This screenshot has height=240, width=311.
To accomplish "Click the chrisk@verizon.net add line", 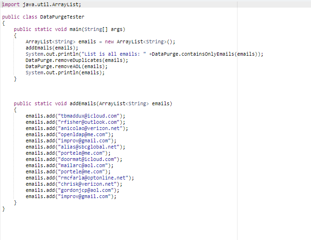I will click(x=74, y=184).
